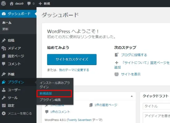170x123 pixels.
Task: Choose プラグイン編集 in flyout
Action: coord(50,100)
